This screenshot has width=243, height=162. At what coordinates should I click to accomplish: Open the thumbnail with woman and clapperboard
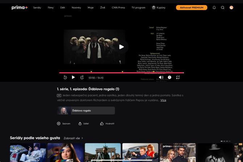pos(66,152)
